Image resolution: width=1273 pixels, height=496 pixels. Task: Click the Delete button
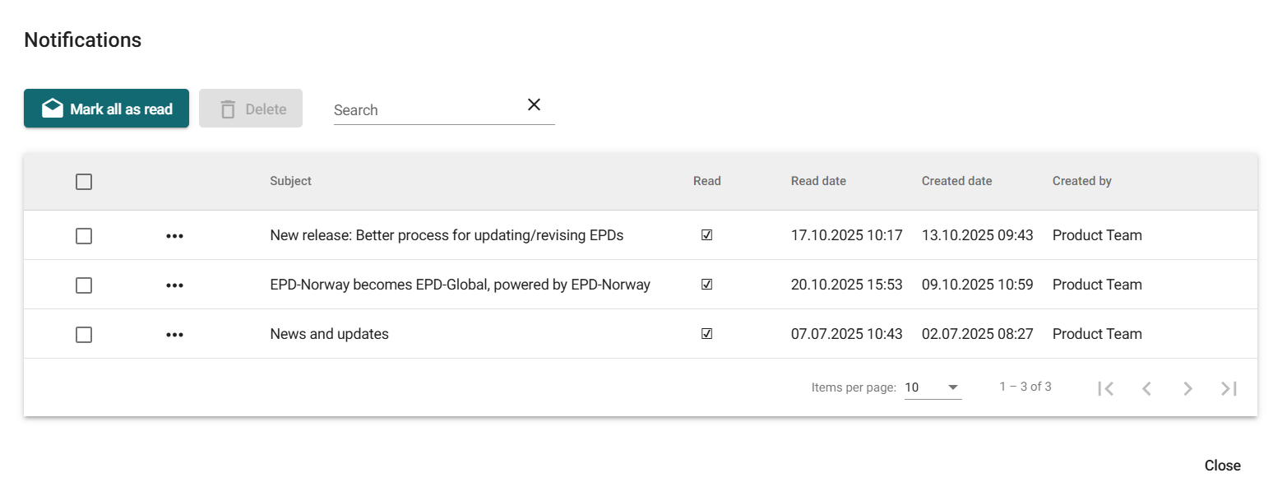point(251,109)
